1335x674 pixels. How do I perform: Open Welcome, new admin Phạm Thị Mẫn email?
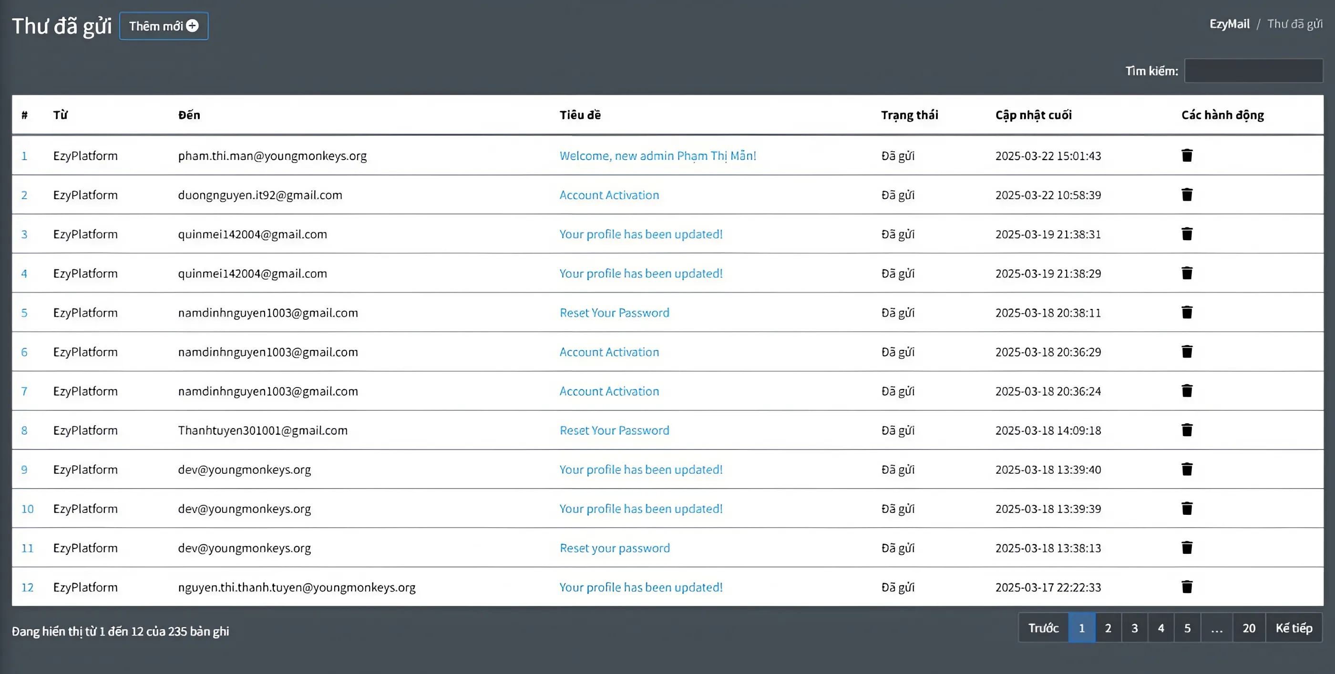[x=657, y=156]
